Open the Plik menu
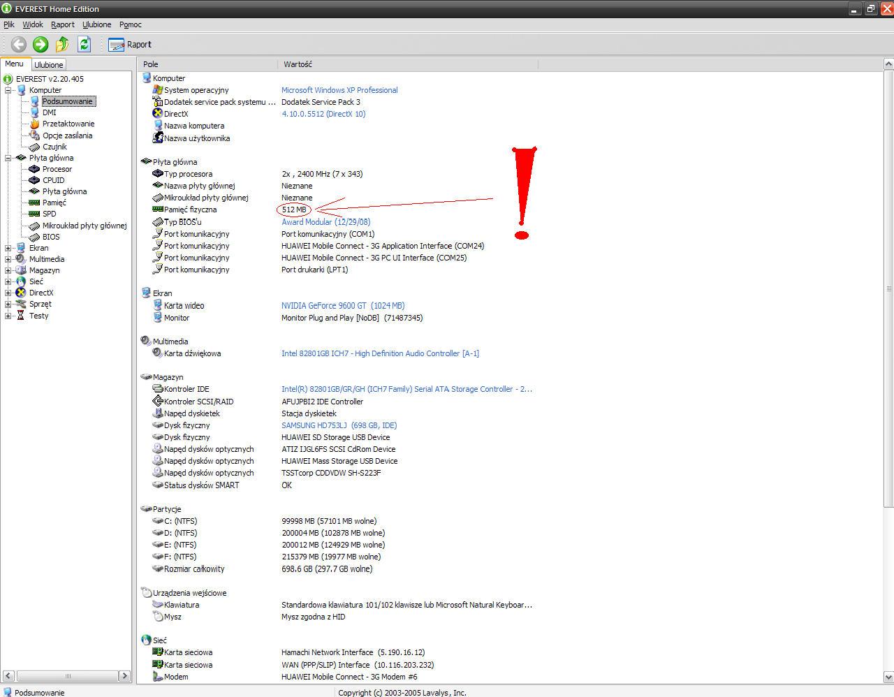The width and height of the screenshot is (894, 697). [x=9, y=24]
